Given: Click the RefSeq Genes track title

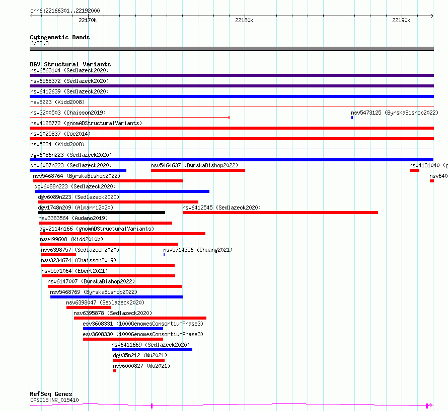Looking at the screenshot, I should [x=51, y=394].
